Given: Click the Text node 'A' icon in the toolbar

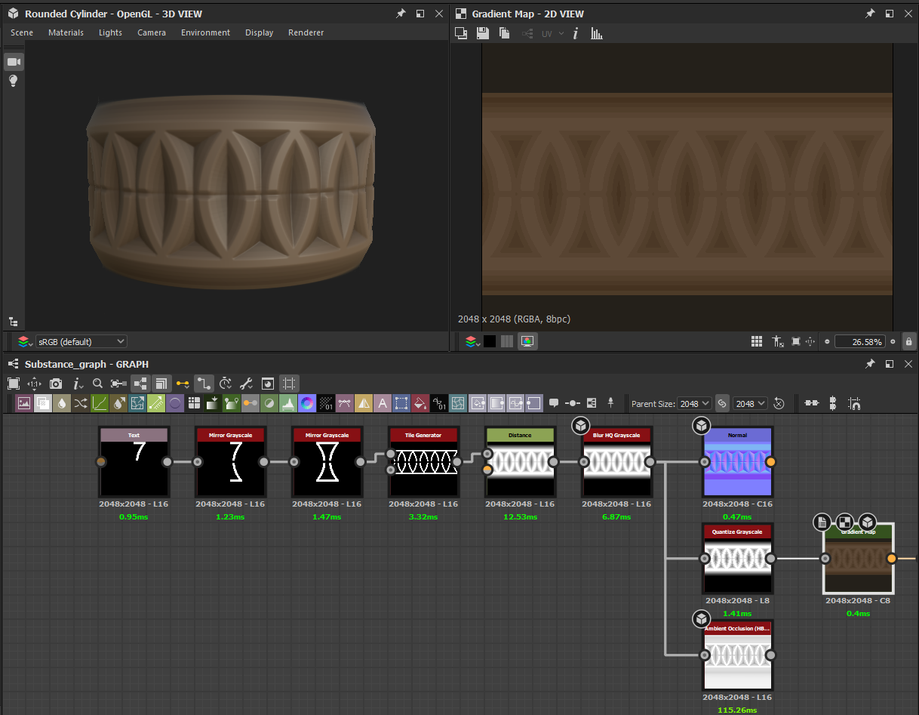Looking at the screenshot, I should click(x=383, y=403).
